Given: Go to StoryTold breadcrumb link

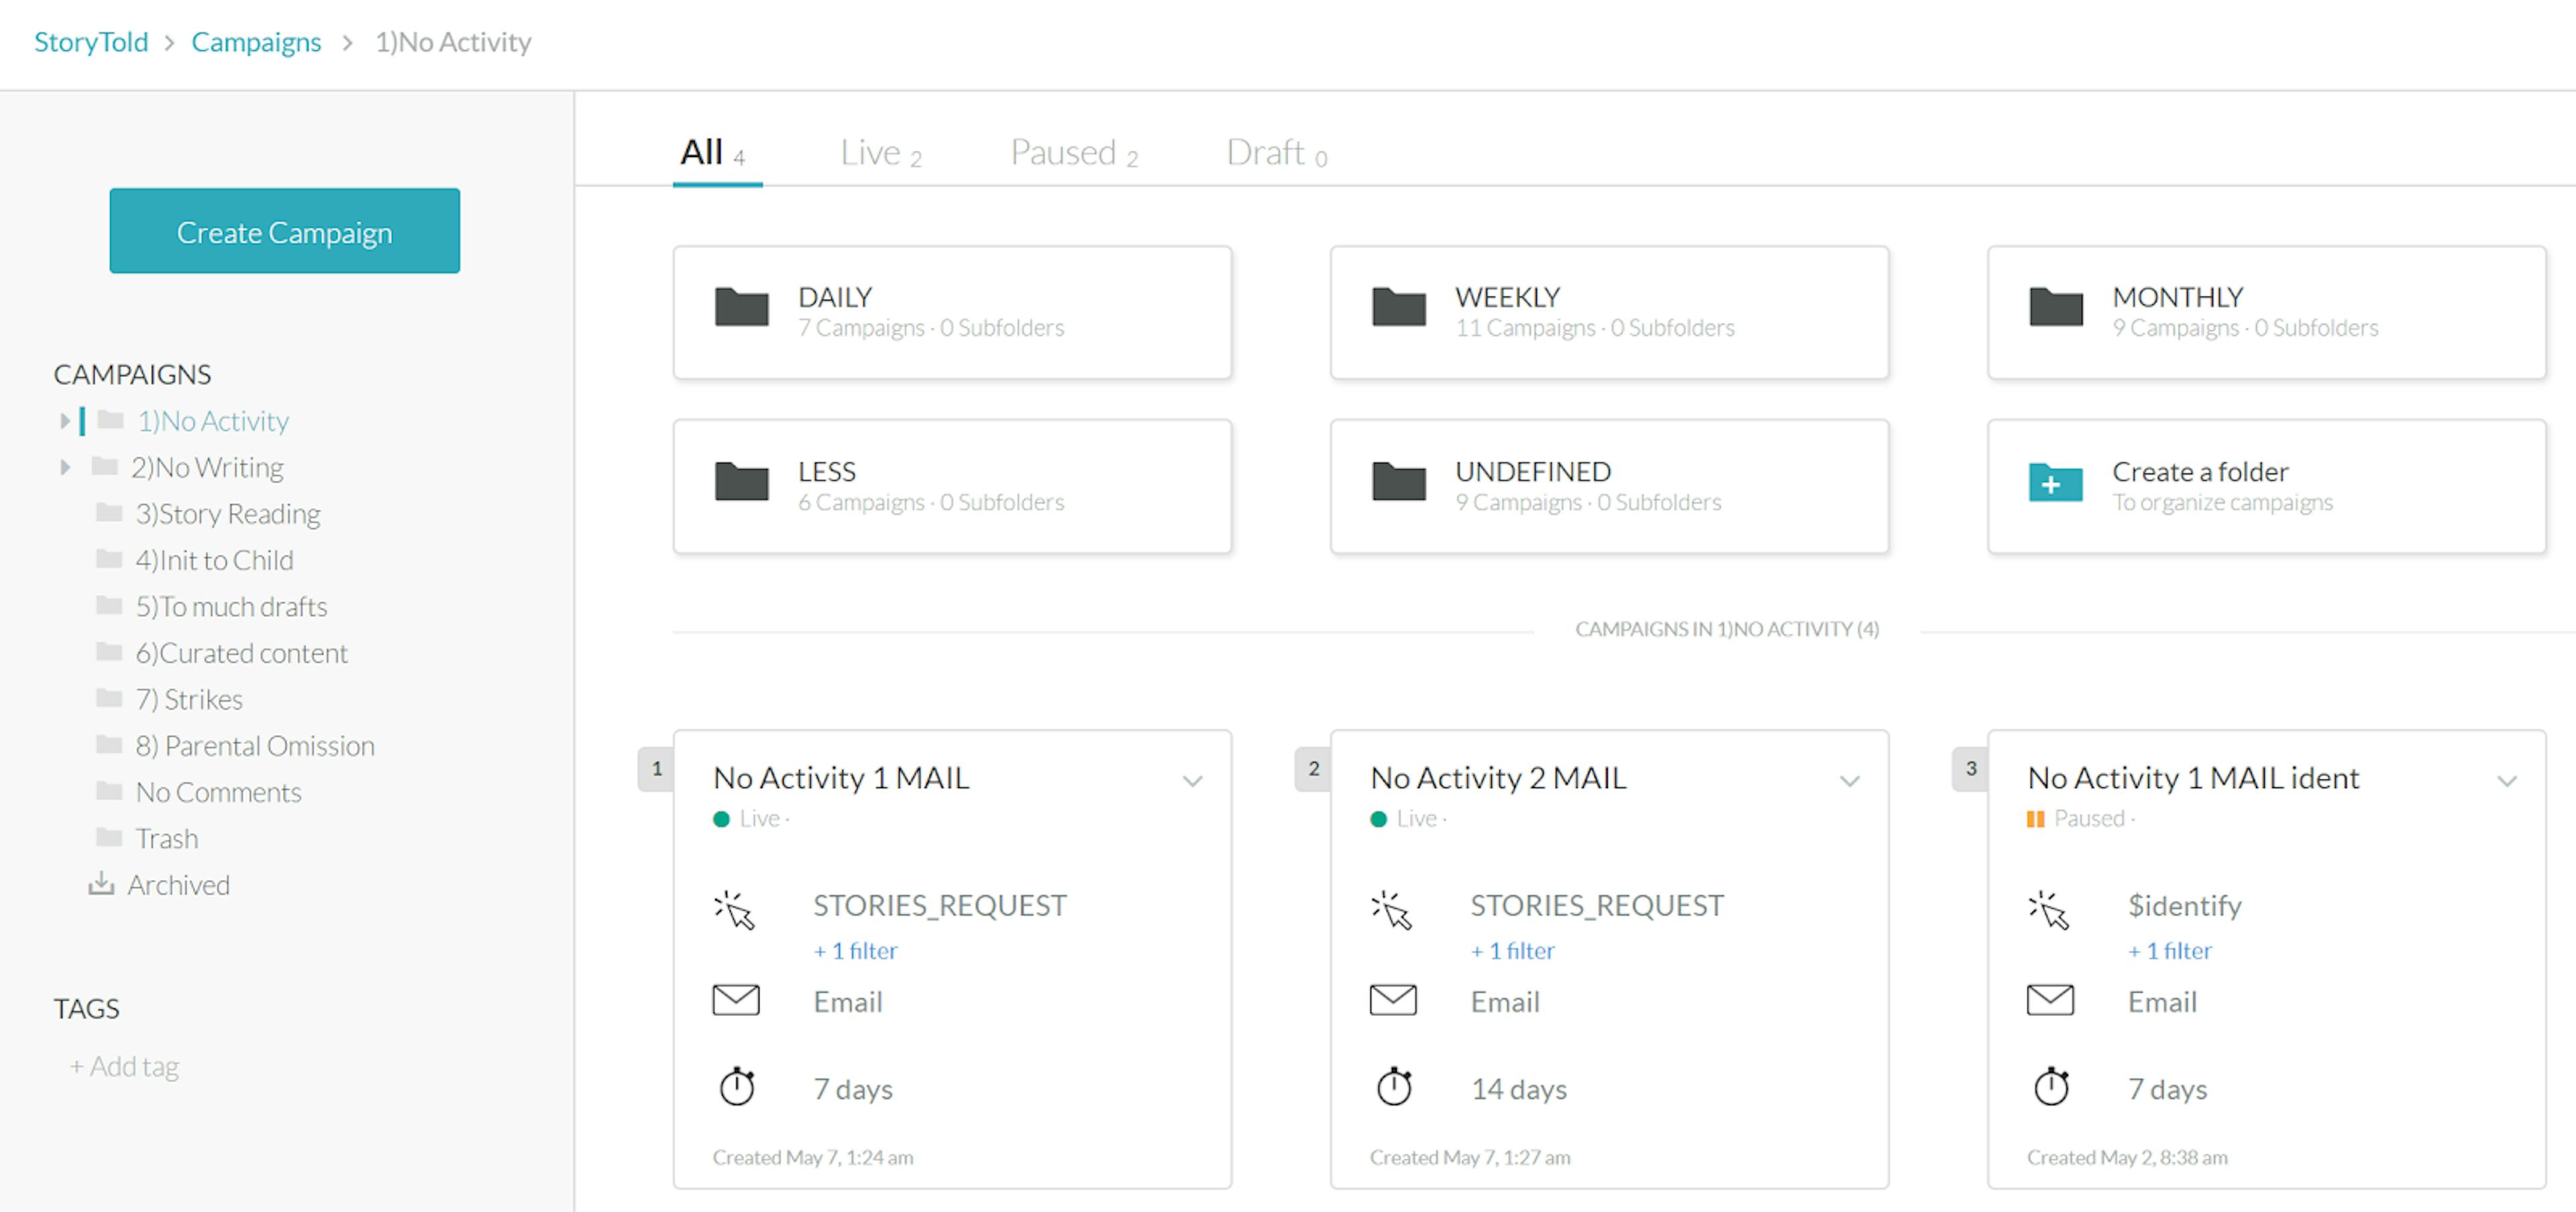Looking at the screenshot, I should pos(91,42).
